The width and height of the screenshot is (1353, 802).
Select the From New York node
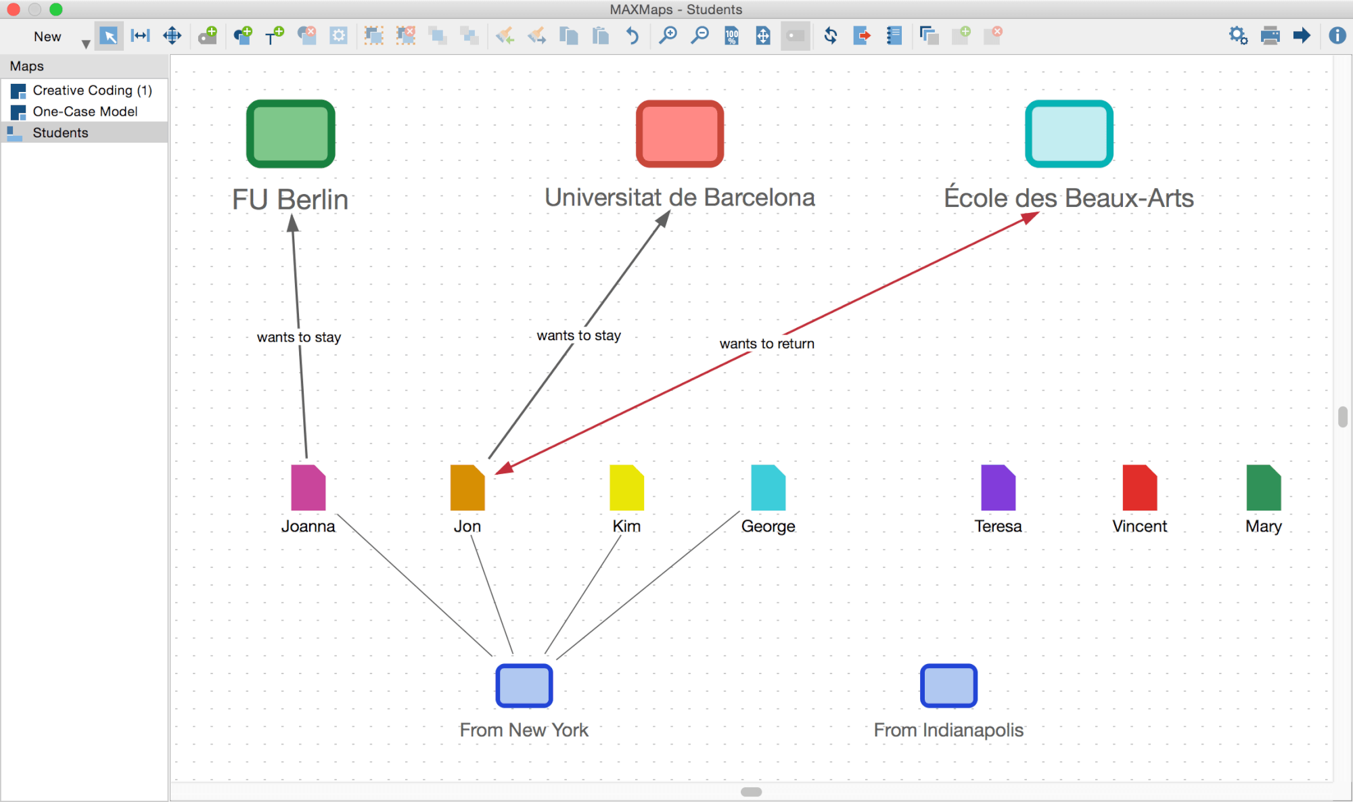click(524, 686)
